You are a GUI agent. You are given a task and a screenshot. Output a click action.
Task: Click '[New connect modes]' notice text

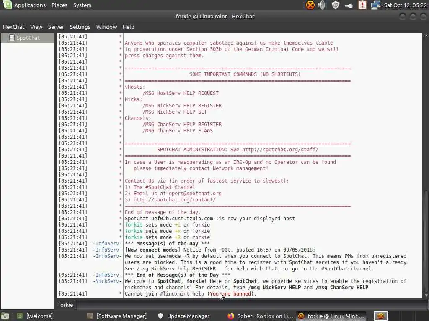click(152, 250)
